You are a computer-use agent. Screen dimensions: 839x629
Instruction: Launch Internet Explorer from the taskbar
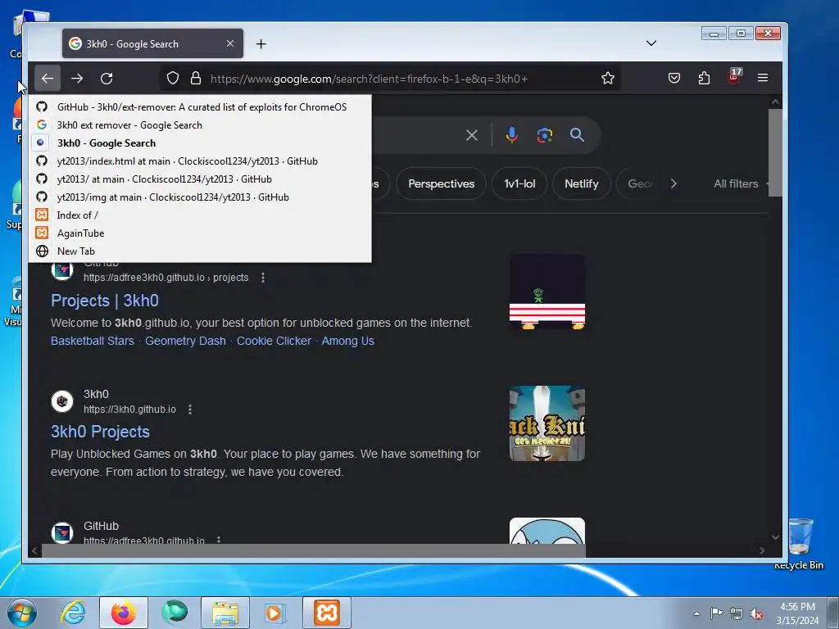73,613
